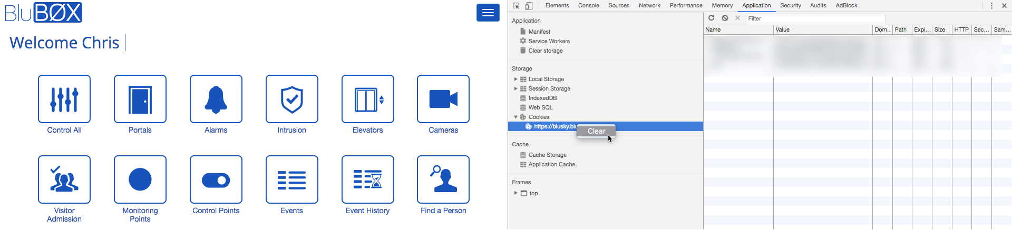This screenshot has width=1012, height=230.
Task: Open the Alarms bell icon
Action: tap(216, 99)
